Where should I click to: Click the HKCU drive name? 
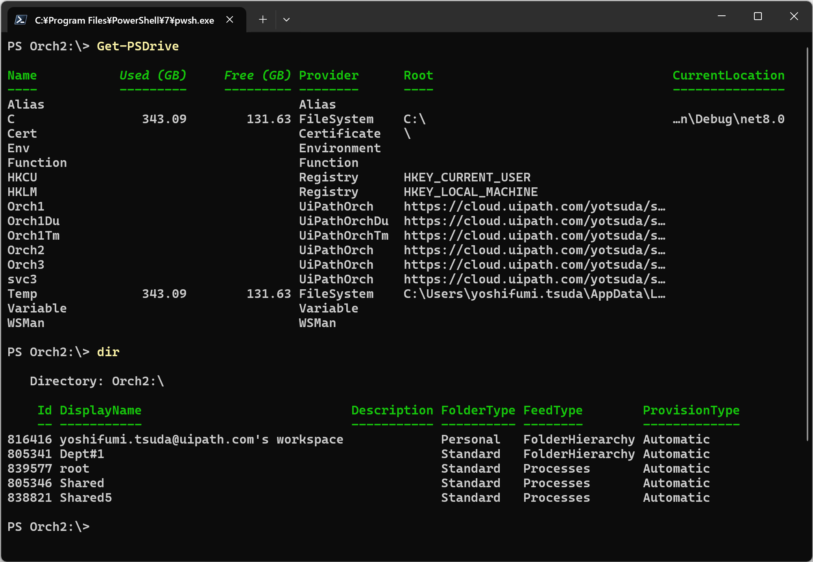(x=22, y=177)
